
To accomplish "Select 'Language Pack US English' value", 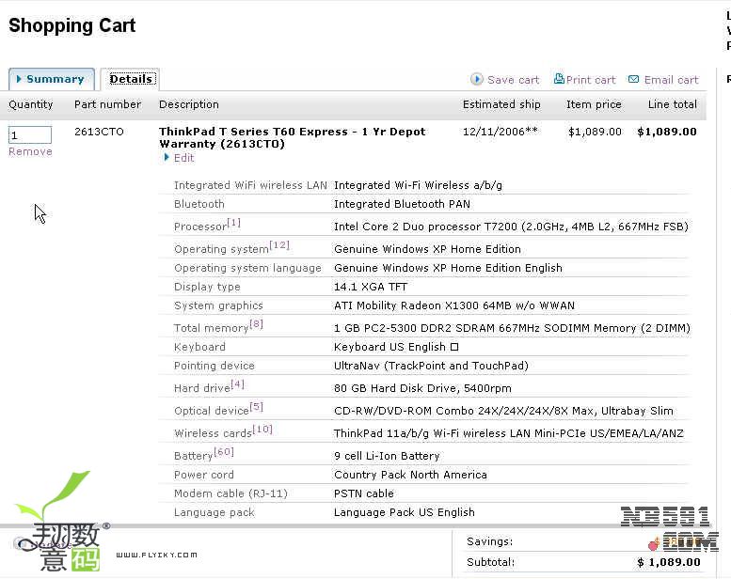I will pos(405,512).
